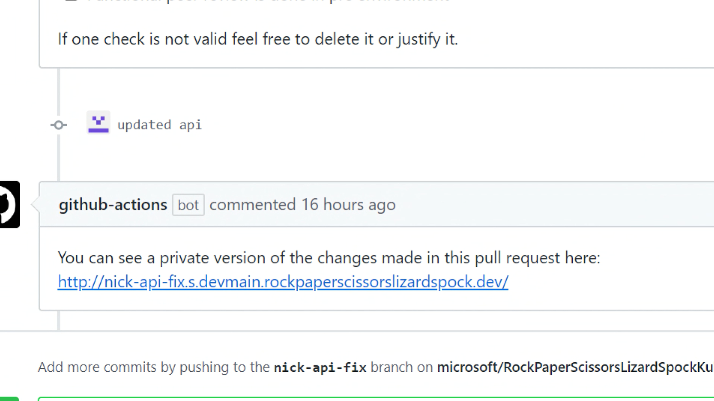The width and height of the screenshot is (714, 401).
Task: Open the purple identicon avatar beside the commit
Action: pyautogui.click(x=98, y=123)
